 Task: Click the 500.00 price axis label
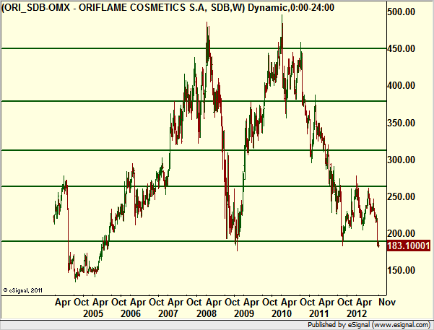[x=402, y=12]
